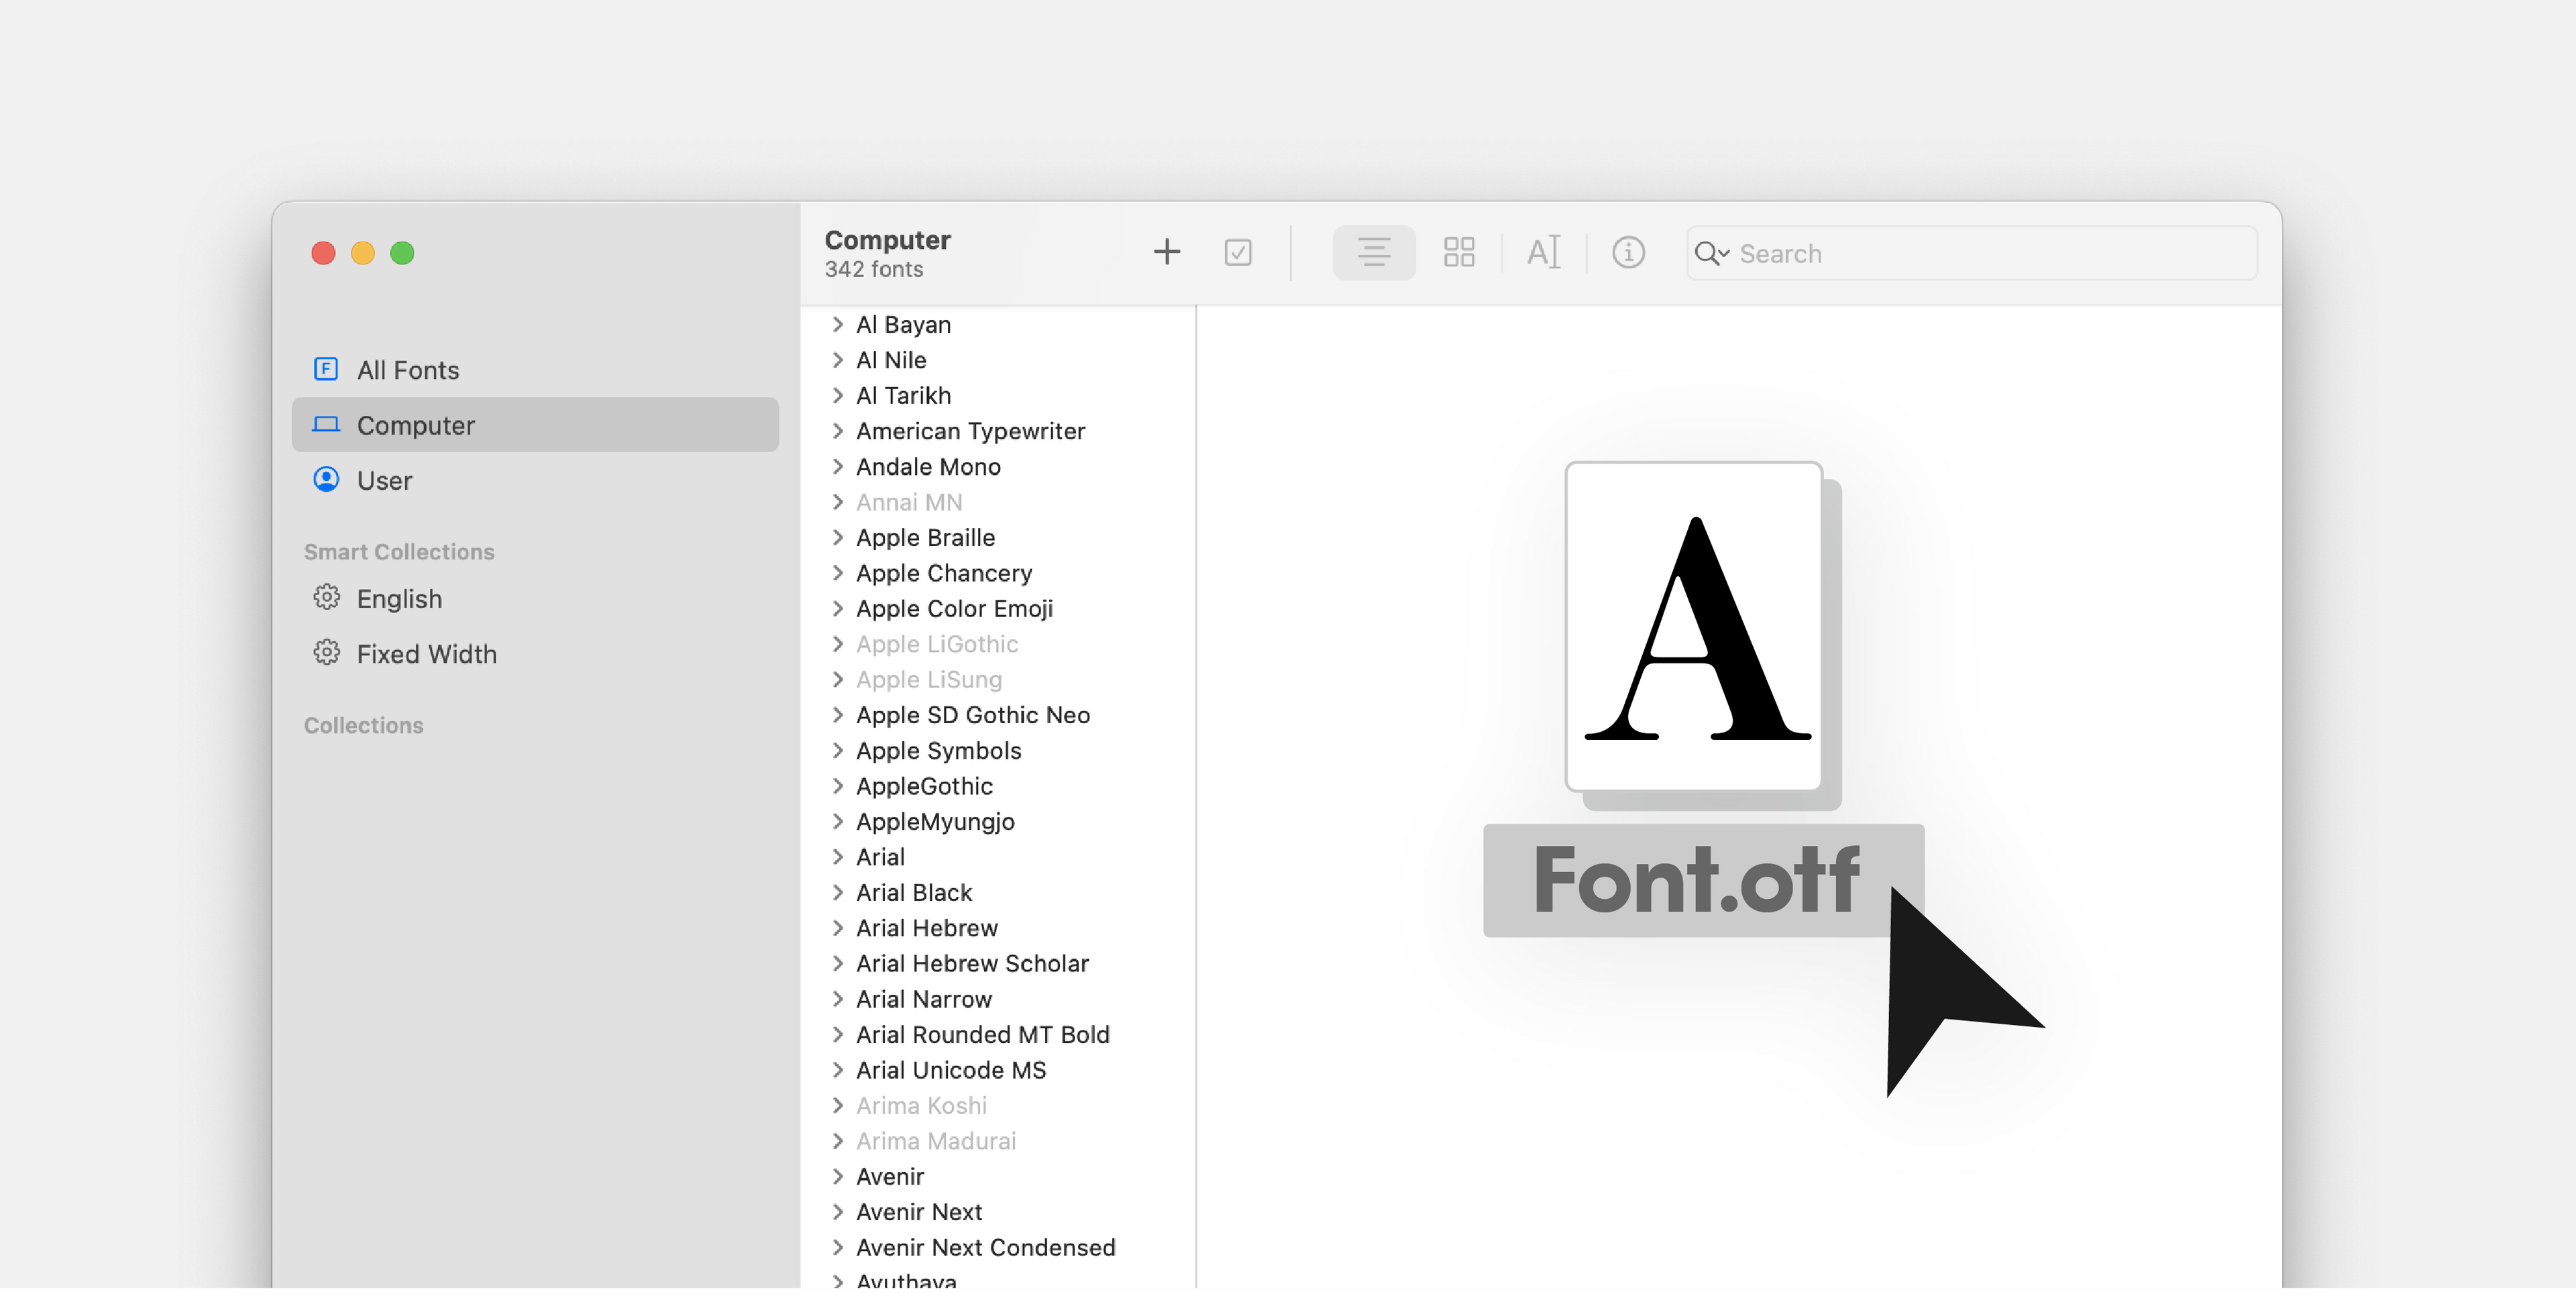Open the English smart collection gear icon
Viewport: 2576px width, 1302px height.
(326, 597)
